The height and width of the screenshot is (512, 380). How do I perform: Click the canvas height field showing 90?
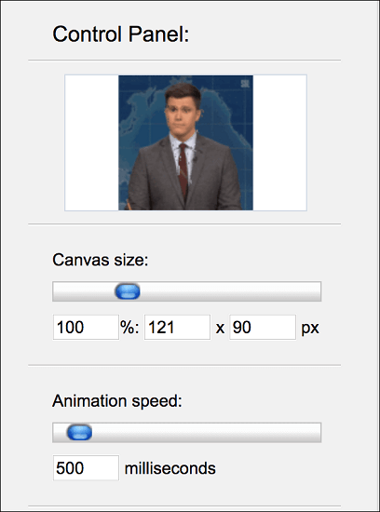[263, 327]
